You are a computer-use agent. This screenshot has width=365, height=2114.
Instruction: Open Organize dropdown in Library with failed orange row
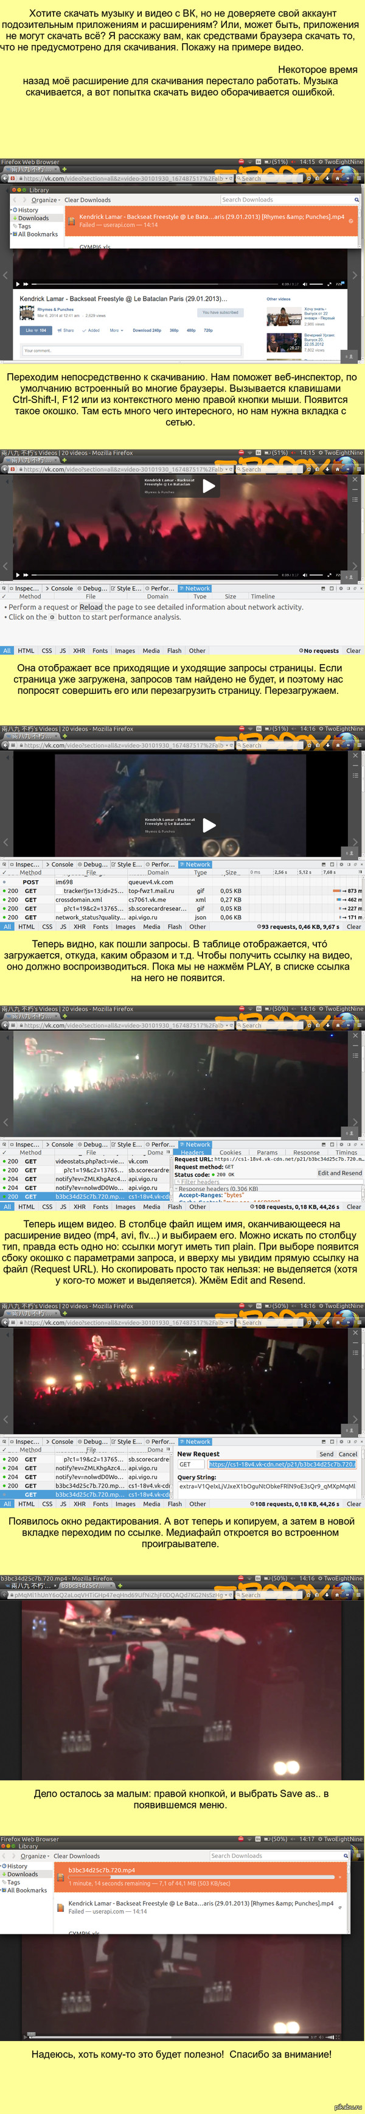pyautogui.click(x=46, y=200)
